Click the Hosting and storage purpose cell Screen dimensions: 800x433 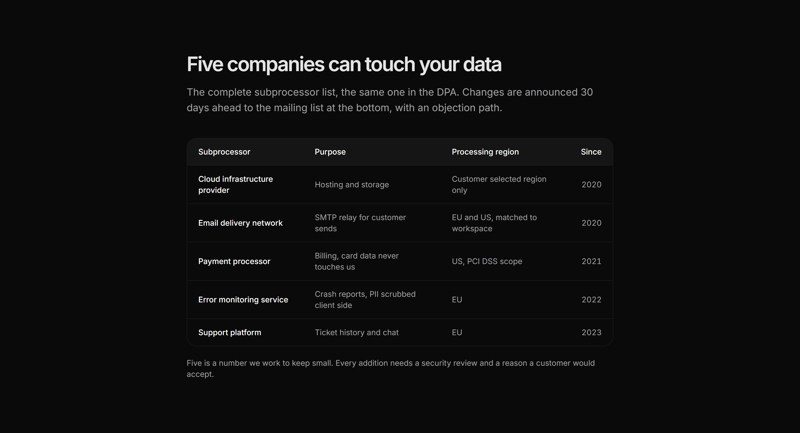pyautogui.click(x=352, y=185)
